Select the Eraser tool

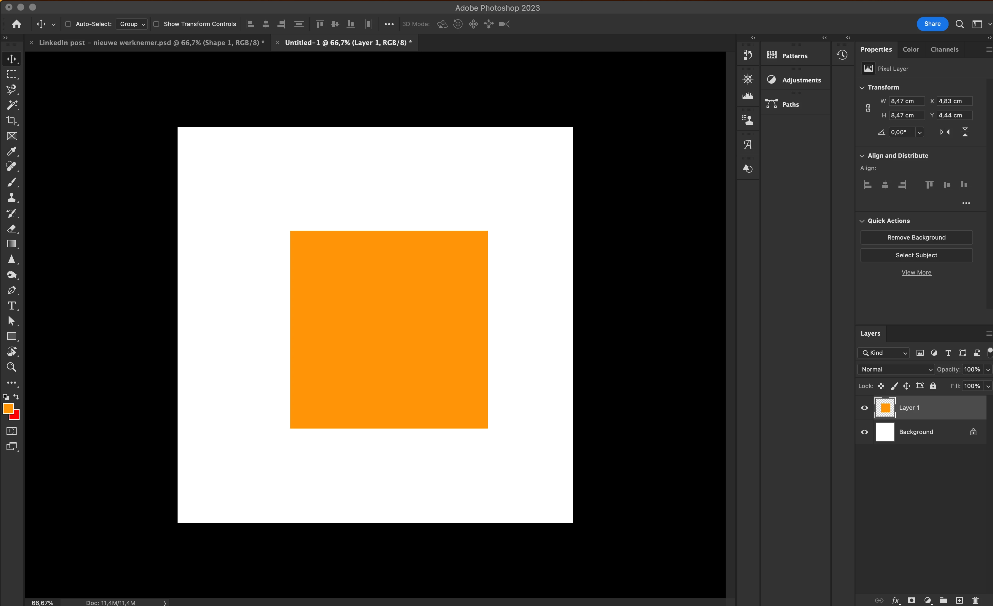click(12, 229)
